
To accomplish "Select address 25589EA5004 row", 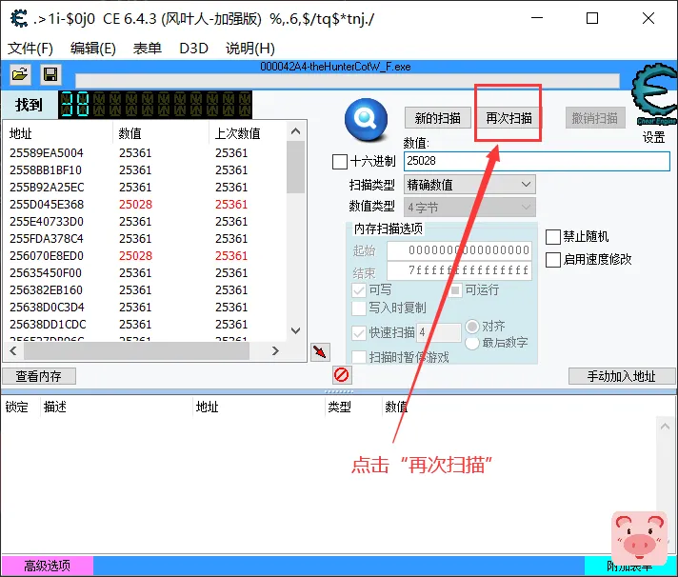I will [x=145, y=153].
